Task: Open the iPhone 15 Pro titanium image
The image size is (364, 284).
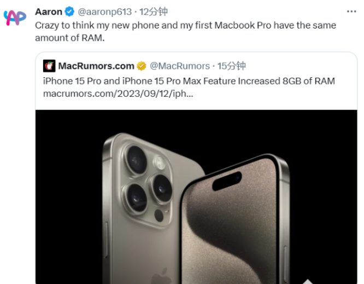Action: click(x=196, y=197)
